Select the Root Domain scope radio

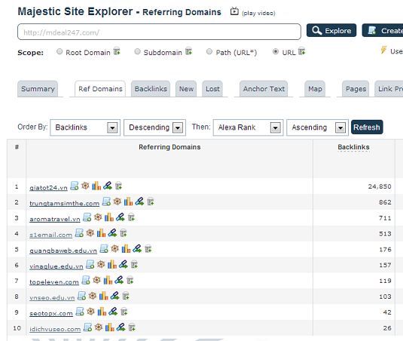(60, 51)
